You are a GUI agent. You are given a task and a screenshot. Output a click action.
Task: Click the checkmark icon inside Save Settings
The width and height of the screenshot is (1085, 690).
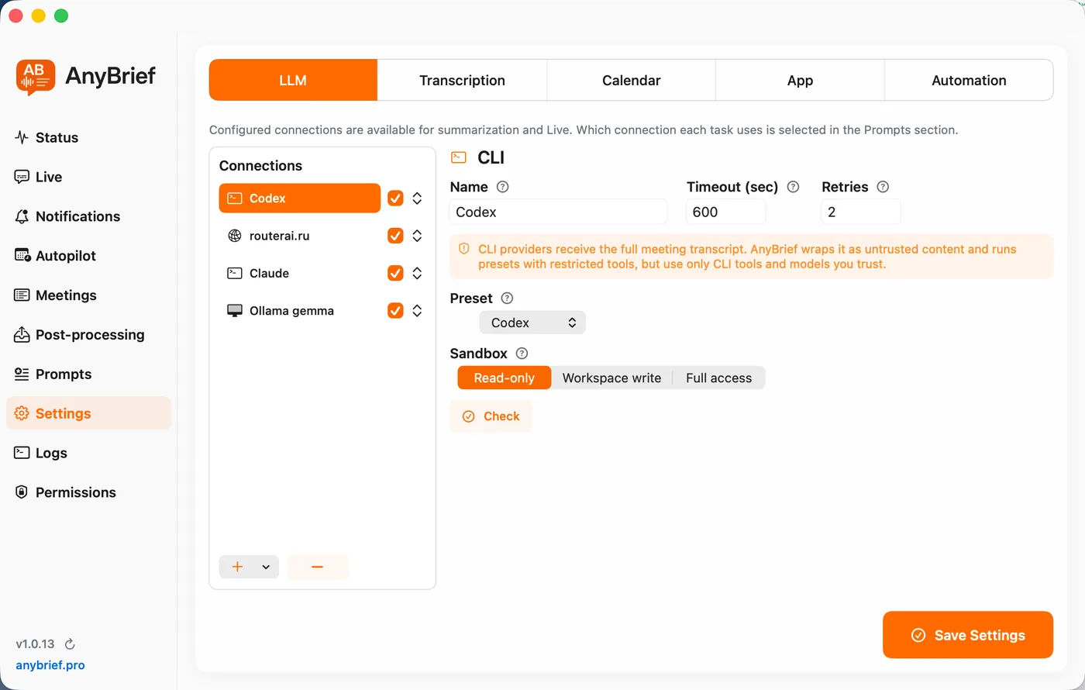point(918,635)
